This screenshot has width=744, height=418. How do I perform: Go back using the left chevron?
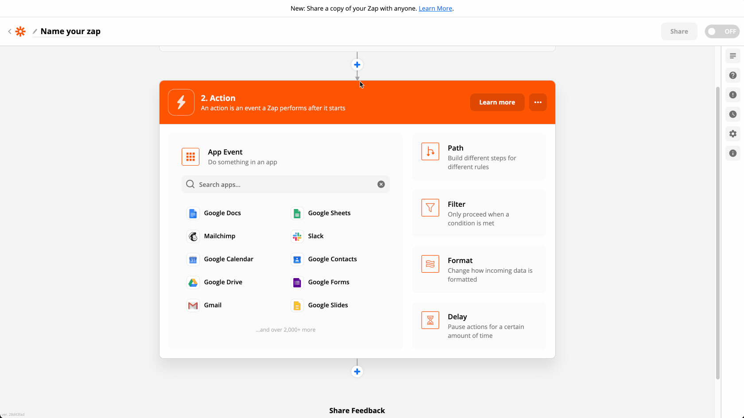coord(10,31)
